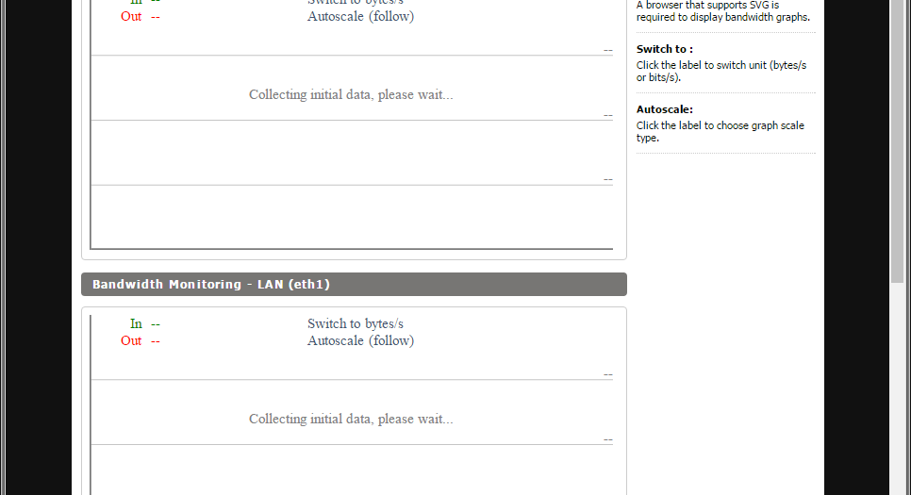911x495 pixels.
Task: Click the SVG browser requirement help text
Action: [x=722, y=11]
